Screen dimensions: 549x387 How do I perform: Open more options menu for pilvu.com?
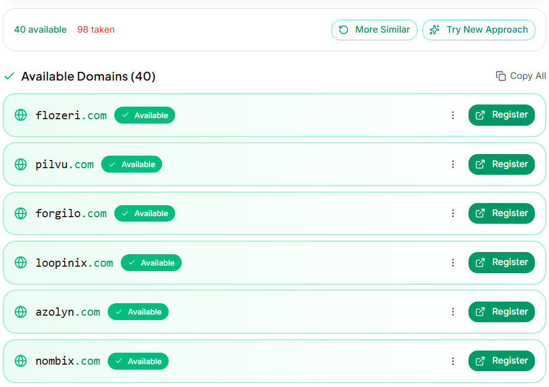pos(453,164)
